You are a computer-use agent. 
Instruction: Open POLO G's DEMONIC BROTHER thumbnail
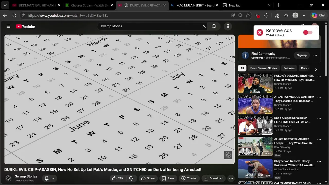point(255,84)
